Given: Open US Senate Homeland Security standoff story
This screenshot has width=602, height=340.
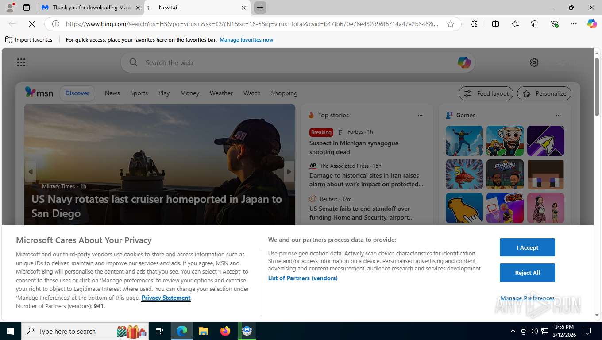Looking at the screenshot, I should 362,213.
